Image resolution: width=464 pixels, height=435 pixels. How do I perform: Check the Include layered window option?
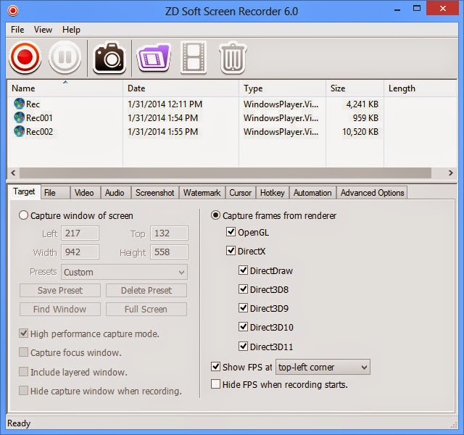pyautogui.click(x=23, y=372)
